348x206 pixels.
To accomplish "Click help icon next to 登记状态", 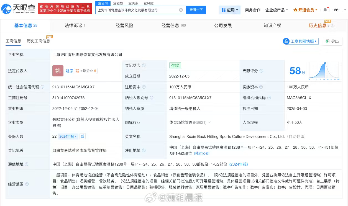I will [144, 66].
